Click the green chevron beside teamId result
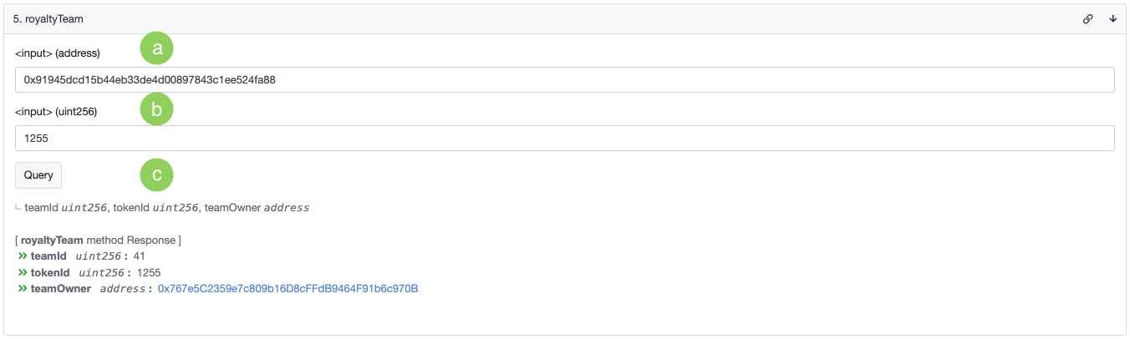 (23, 256)
